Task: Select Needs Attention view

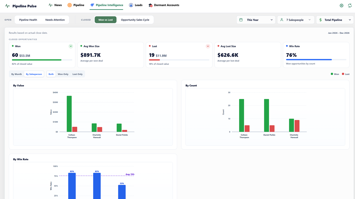Action: click(55, 20)
